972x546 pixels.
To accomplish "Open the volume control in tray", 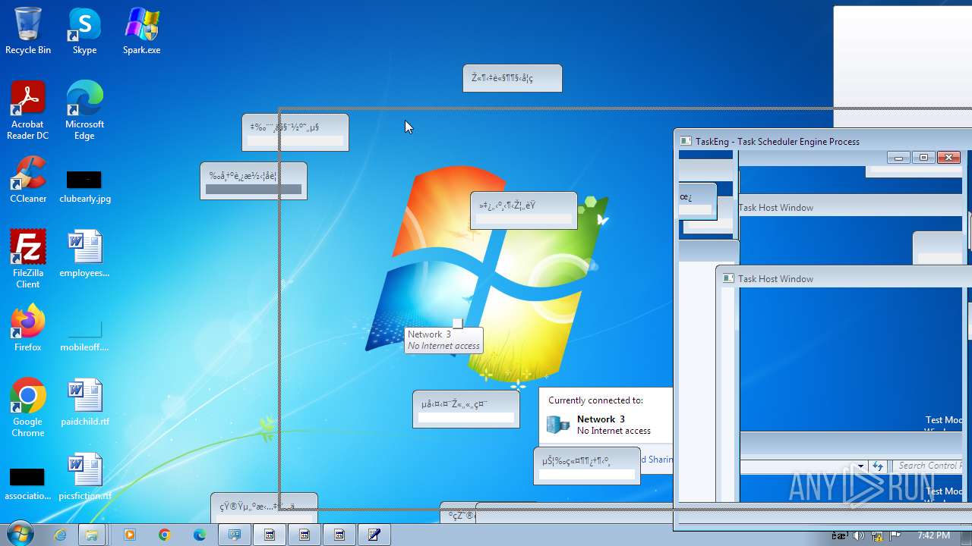I will tap(858, 535).
